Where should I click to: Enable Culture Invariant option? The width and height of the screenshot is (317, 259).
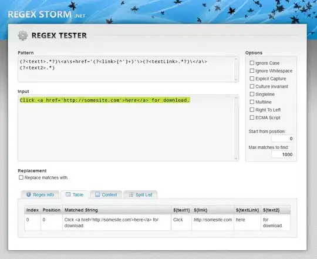(252, 86)
